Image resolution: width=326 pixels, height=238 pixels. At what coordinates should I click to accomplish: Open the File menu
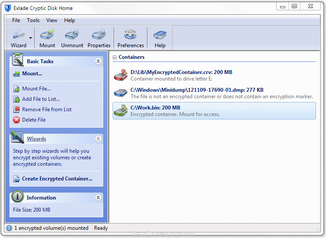coord(16,20)
